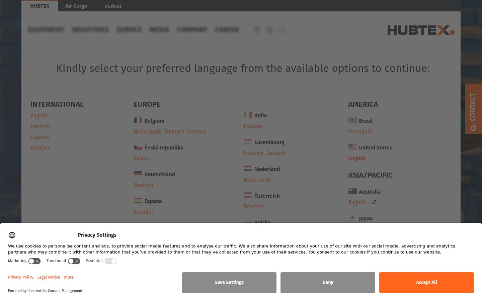Click the Deny button
482x301 pixels.
tap(328, 283)
